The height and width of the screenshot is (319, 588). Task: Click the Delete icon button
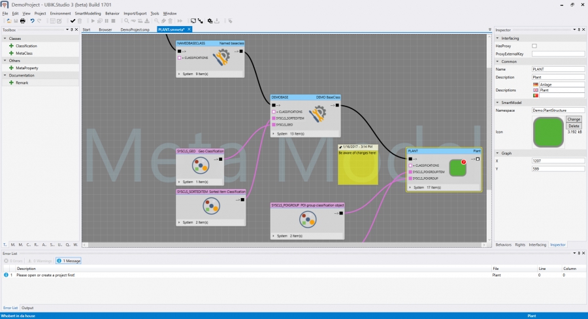(574, 126)
